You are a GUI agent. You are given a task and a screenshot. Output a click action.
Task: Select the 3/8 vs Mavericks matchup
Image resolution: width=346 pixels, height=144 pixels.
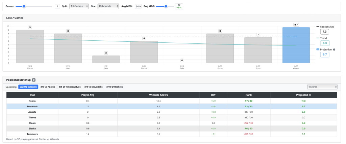(x=93, y=87)
